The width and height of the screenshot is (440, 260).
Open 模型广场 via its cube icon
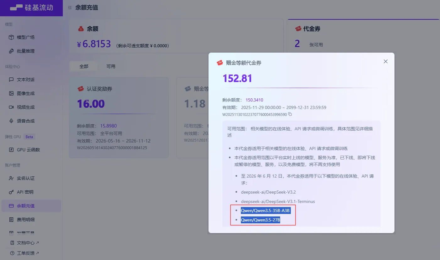pyautogui.click(x=11, y=37)
